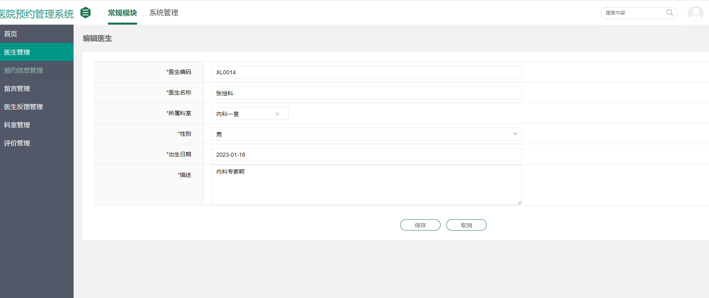This screenshot has width=709, height=298.
Task: Expand the 性别 dropdown arrow
Action: click(515, 134)
